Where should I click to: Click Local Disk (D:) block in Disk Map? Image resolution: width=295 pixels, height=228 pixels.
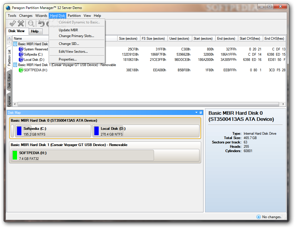pos(146,131)
